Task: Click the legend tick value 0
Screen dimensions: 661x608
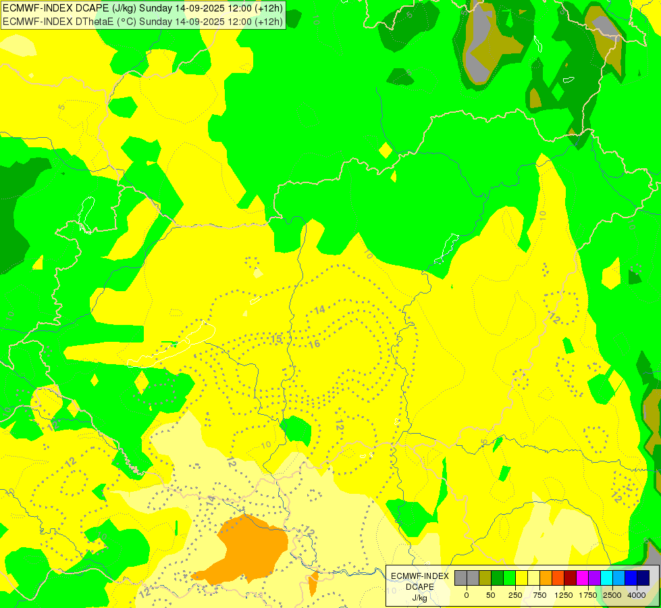Action: point(467,595)
